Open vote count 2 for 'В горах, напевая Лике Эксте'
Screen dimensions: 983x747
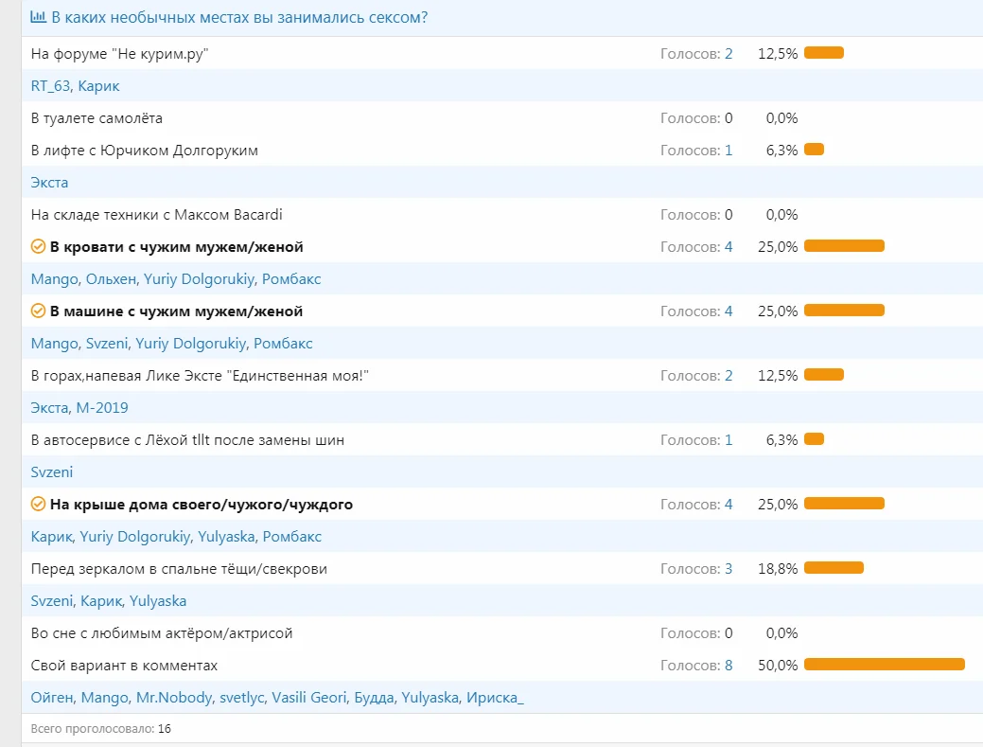(728, 376)
